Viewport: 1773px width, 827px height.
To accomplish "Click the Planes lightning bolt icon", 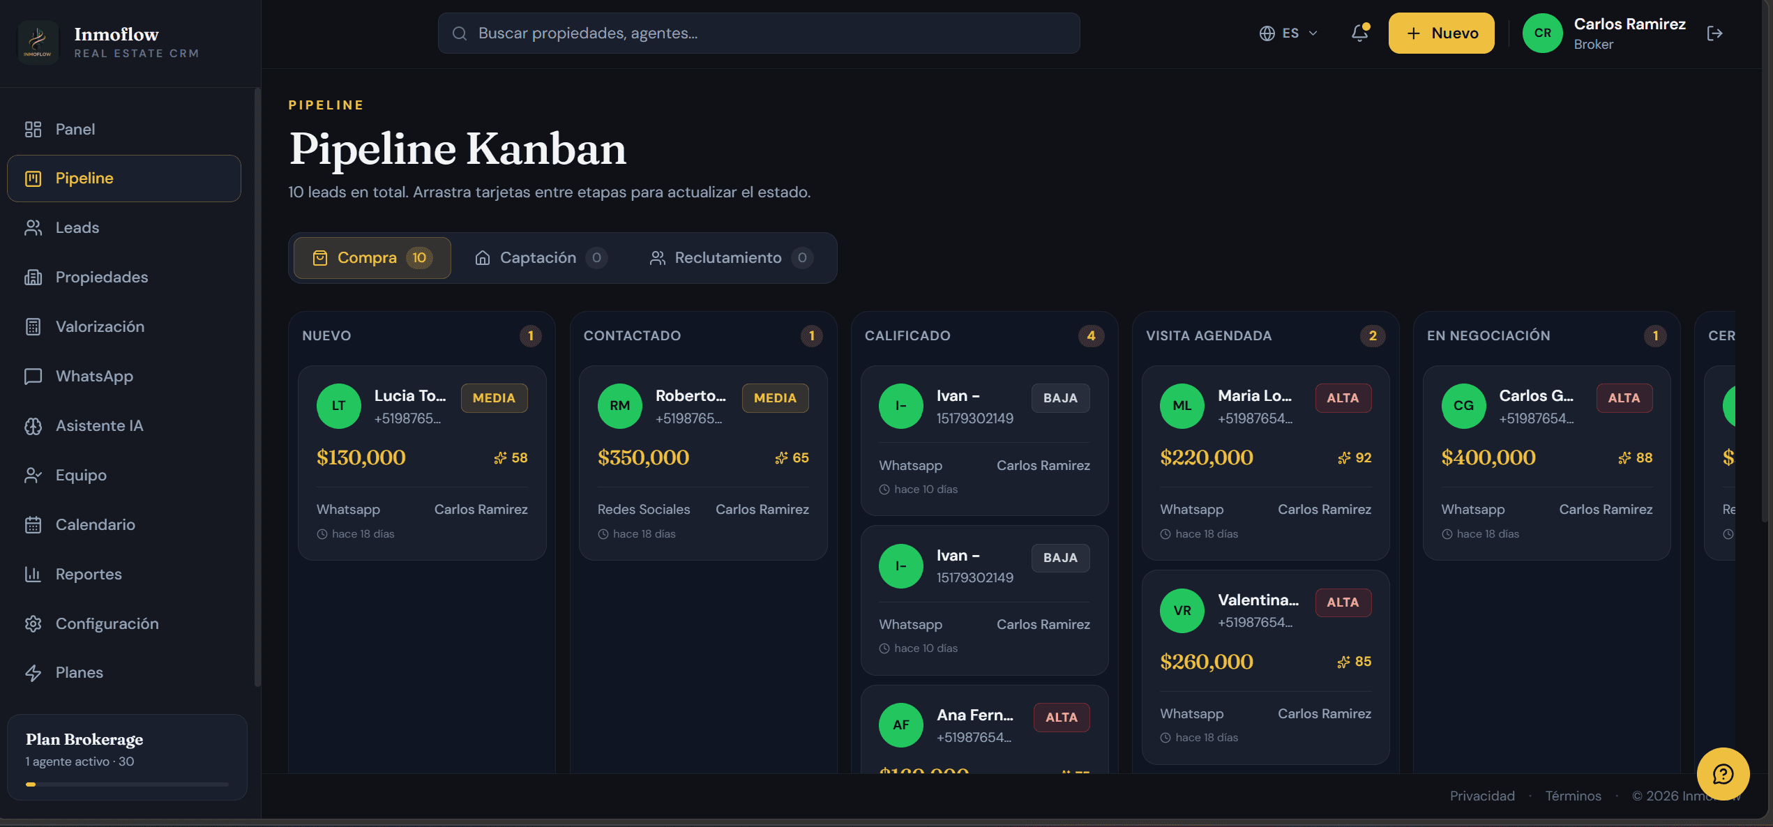I will 33,672.
